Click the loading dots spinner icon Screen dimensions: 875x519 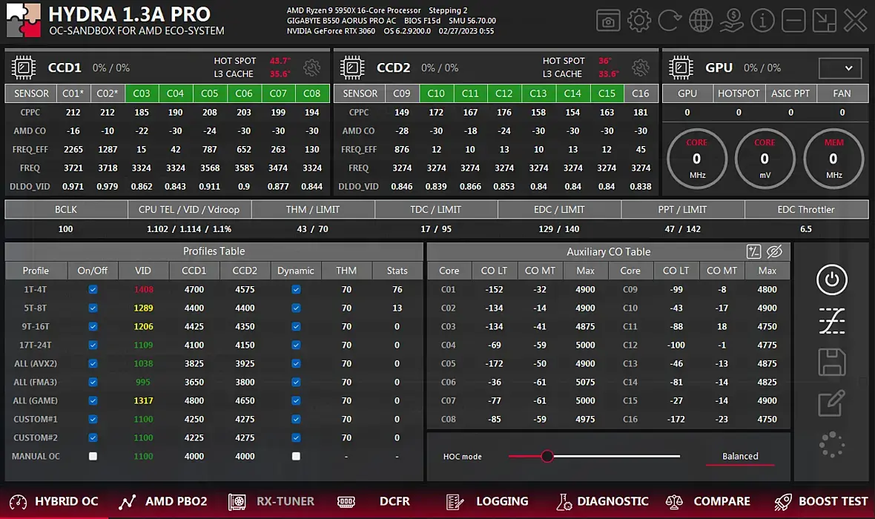tap(831, 445)
